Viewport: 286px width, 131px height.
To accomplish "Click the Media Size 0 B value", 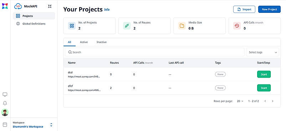I will pos(191,28).
